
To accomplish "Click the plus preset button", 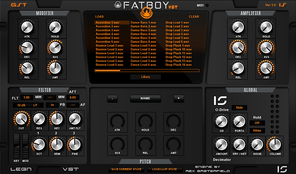I will [x=179, y=98].
